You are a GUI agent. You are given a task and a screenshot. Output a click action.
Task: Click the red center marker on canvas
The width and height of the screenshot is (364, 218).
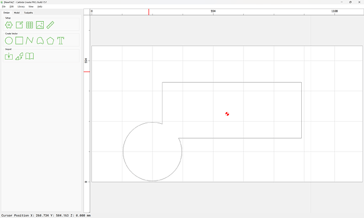pyautogui.click(x=227, y=114)
